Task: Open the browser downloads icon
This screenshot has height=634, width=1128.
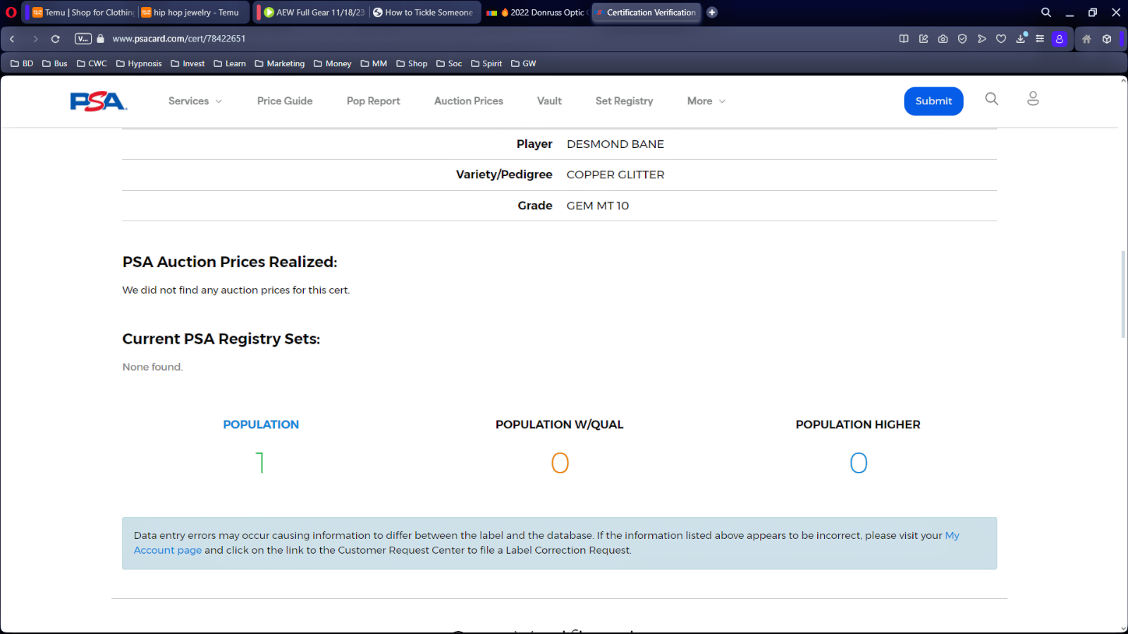Action: coord(1020,39)
